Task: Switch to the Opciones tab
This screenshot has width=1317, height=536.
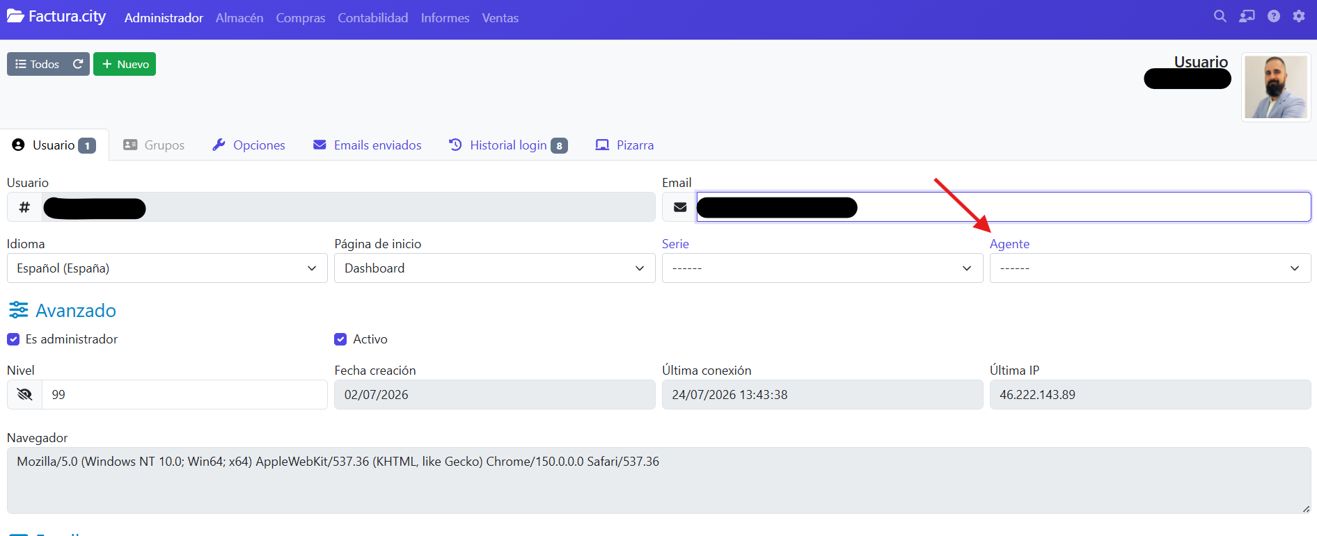Action: click(x=249, y=145)
